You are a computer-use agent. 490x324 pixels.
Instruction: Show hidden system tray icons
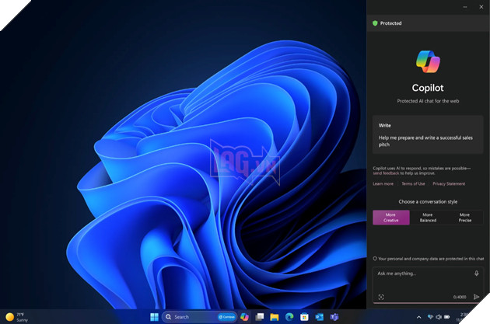coord(418,317)
